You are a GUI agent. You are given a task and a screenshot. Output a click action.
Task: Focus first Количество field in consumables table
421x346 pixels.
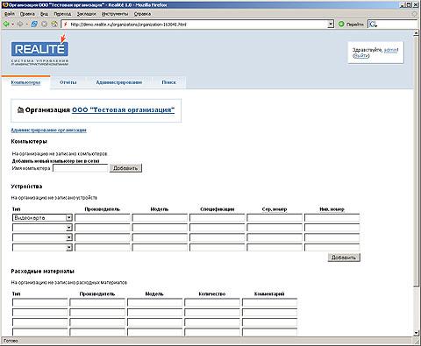click(x=212, y=302)
